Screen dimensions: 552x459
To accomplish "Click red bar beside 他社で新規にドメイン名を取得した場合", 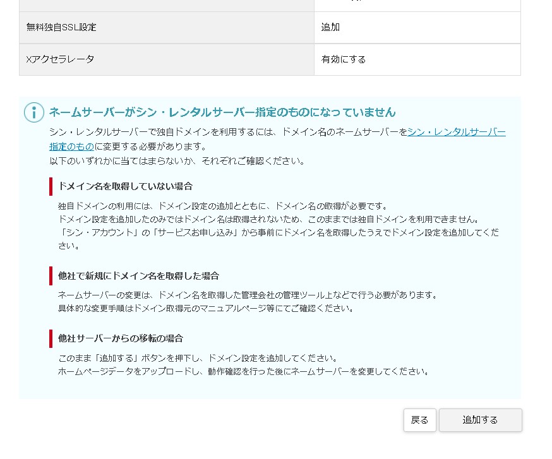I will [x=51, y=276].
